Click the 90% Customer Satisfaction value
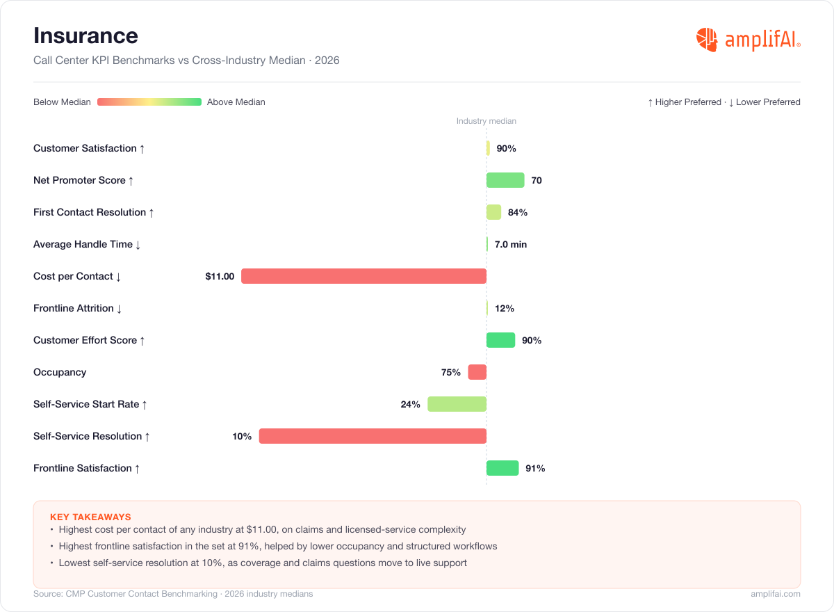This screenshot has height=612, width=834. [506, 148]
